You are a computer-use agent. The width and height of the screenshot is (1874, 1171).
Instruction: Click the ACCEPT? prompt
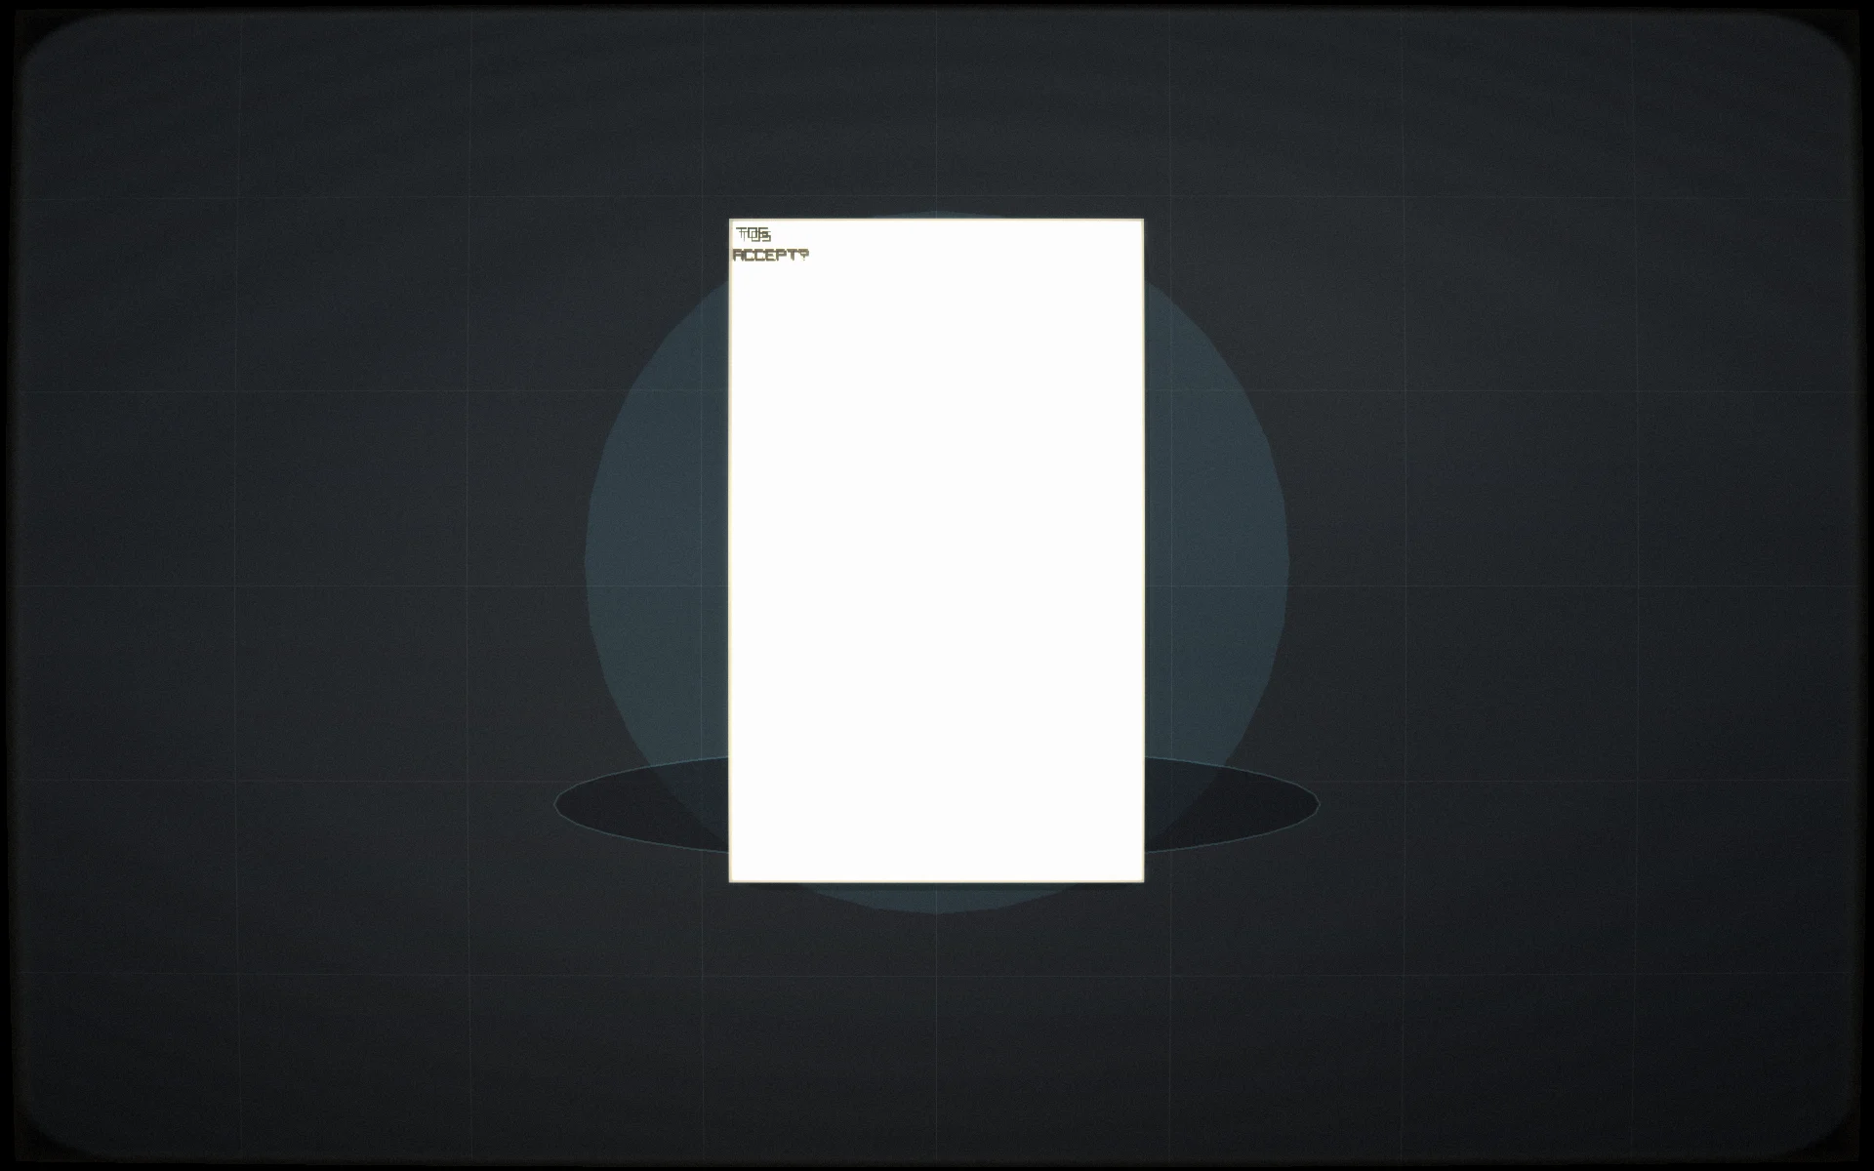[771, 256]
